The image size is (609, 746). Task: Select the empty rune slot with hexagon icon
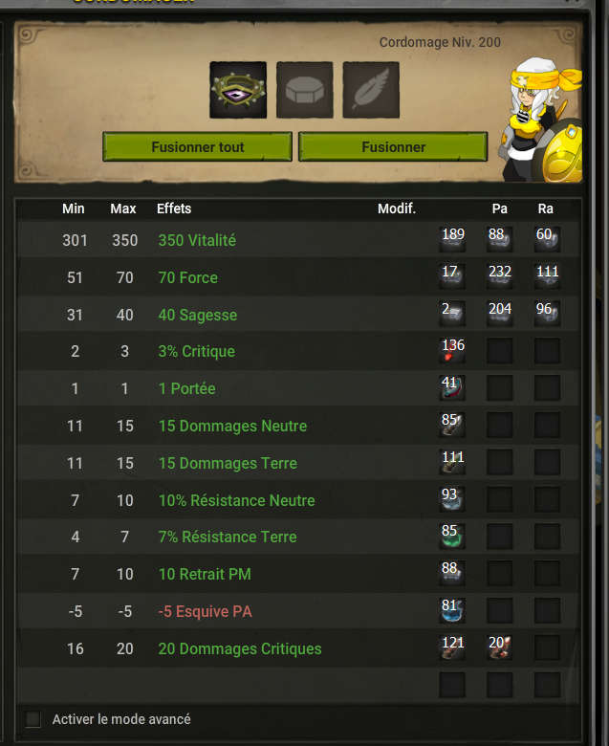click(305, 90)
